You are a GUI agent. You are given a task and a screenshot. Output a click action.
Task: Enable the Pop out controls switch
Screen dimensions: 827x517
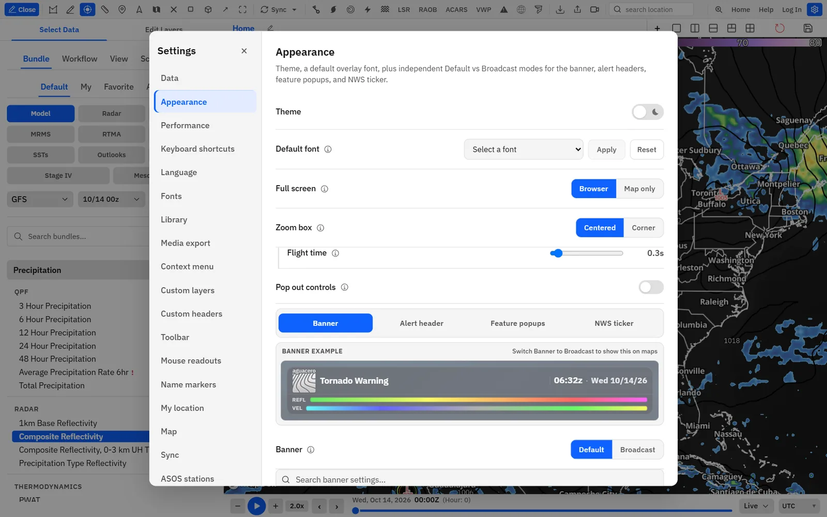pos(651,287)
